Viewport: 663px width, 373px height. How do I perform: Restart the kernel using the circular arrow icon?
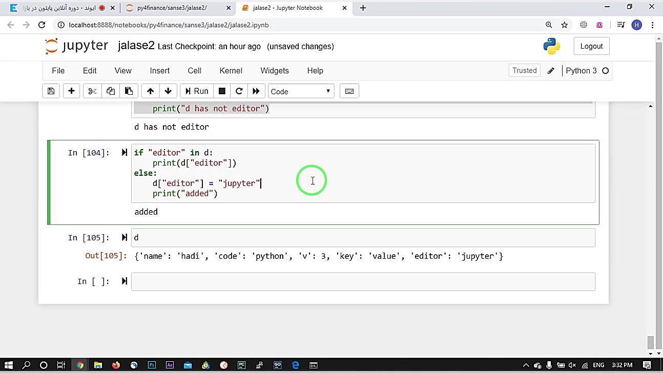click(x=239, y=91)
